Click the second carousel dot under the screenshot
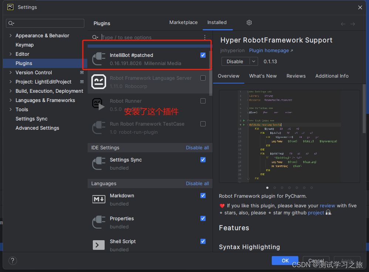The height and width of the screenshot is (272, 369). tap(275, 188)
